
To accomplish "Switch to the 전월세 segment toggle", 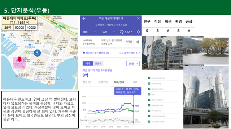I will click(x=98, y=63).
